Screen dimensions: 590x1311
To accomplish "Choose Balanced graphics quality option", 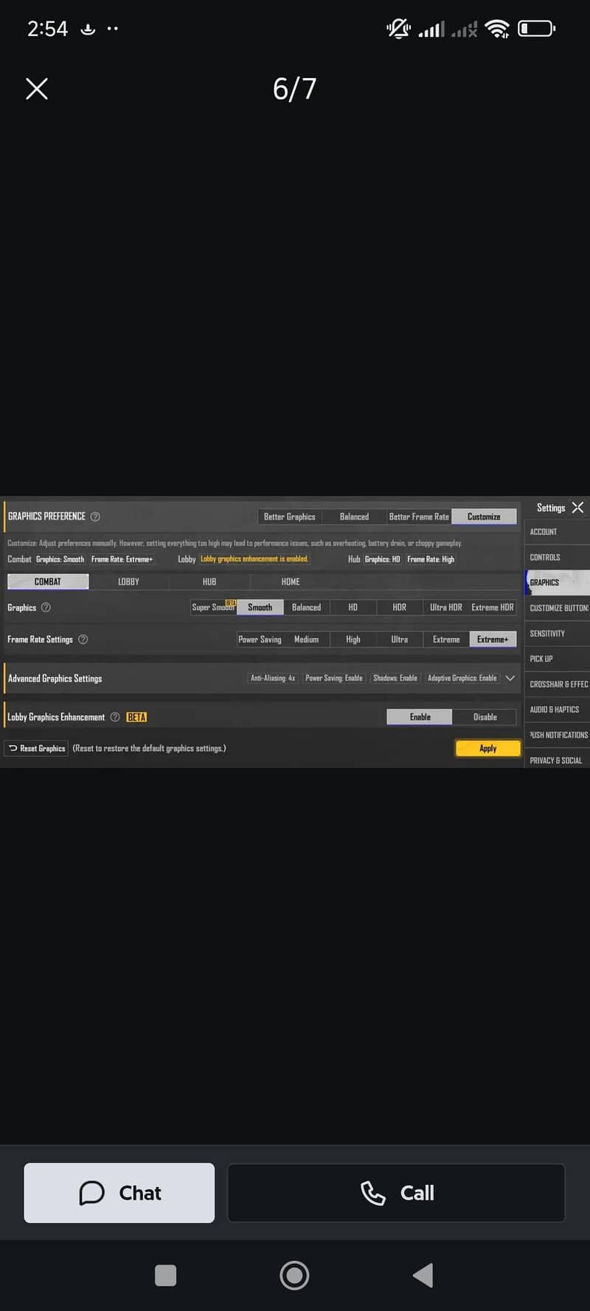I will point(306,607).
